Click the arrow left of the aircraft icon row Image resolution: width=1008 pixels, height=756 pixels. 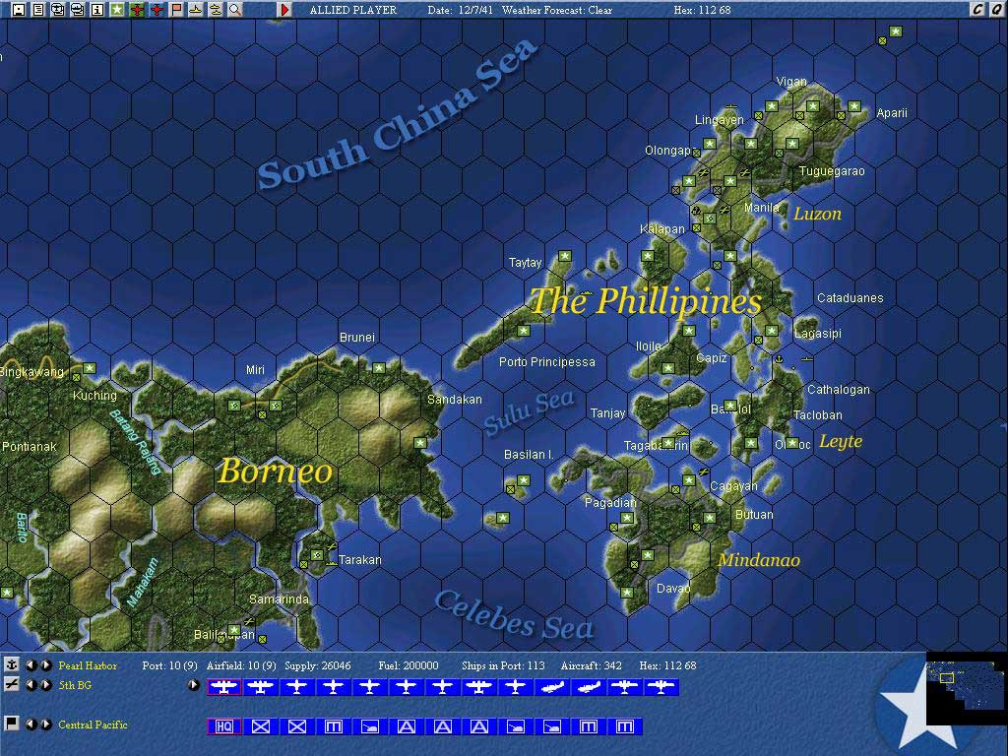coord(193,685)
